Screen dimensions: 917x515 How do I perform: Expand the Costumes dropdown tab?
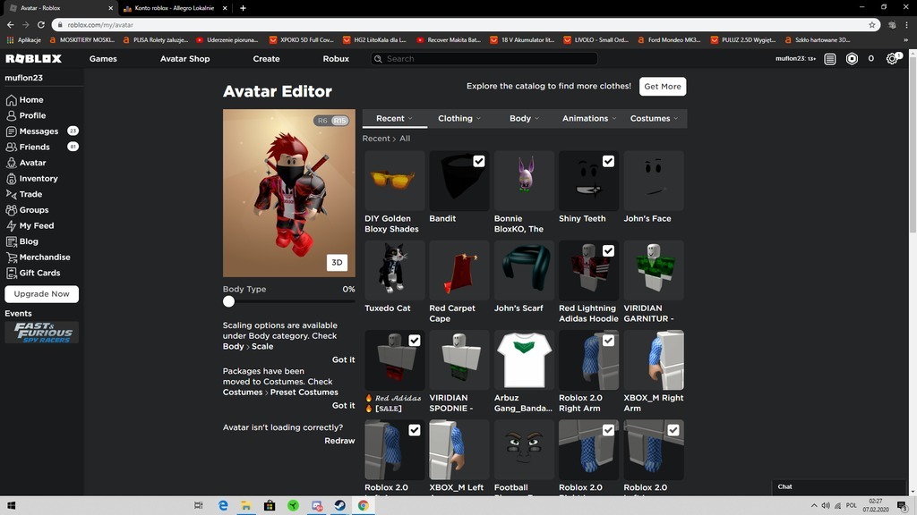point(654,119)
